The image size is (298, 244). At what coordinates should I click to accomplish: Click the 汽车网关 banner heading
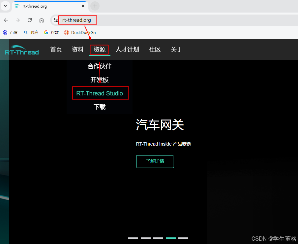(160, 125)
